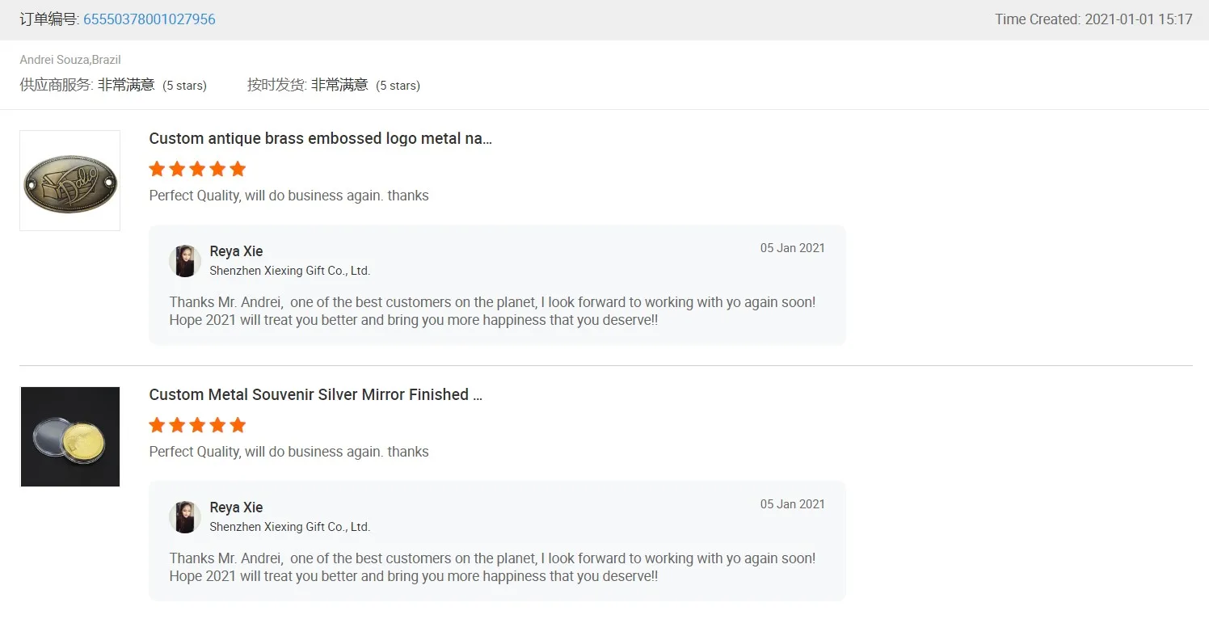Click the brass embossed logo product thumbnail

pos(70,181)
